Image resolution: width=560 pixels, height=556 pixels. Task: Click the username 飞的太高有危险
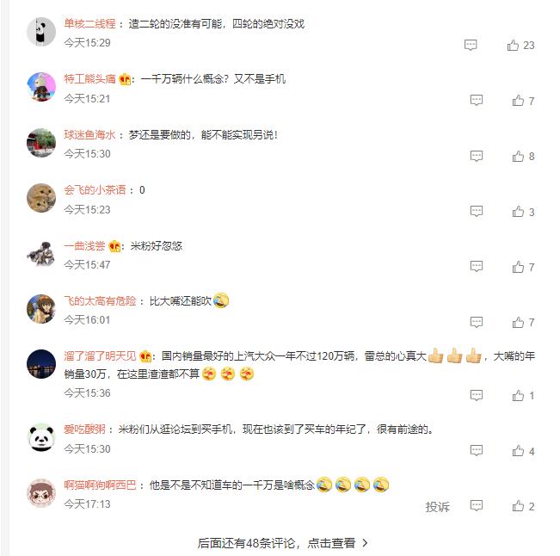[x=100, y=301]
